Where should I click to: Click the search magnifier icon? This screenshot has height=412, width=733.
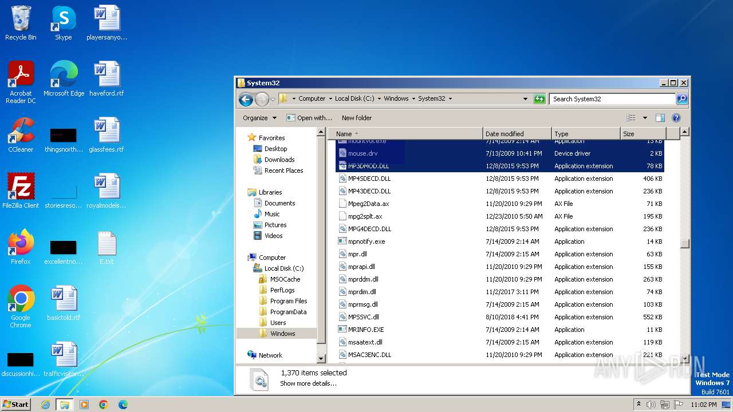click(x=681, y=99)
